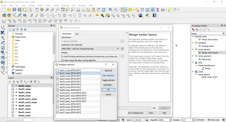The width and height of the screenshot is (226, 122).
Task: Click the Text Annotation toolbar icon
Action: tap(175, 10)
